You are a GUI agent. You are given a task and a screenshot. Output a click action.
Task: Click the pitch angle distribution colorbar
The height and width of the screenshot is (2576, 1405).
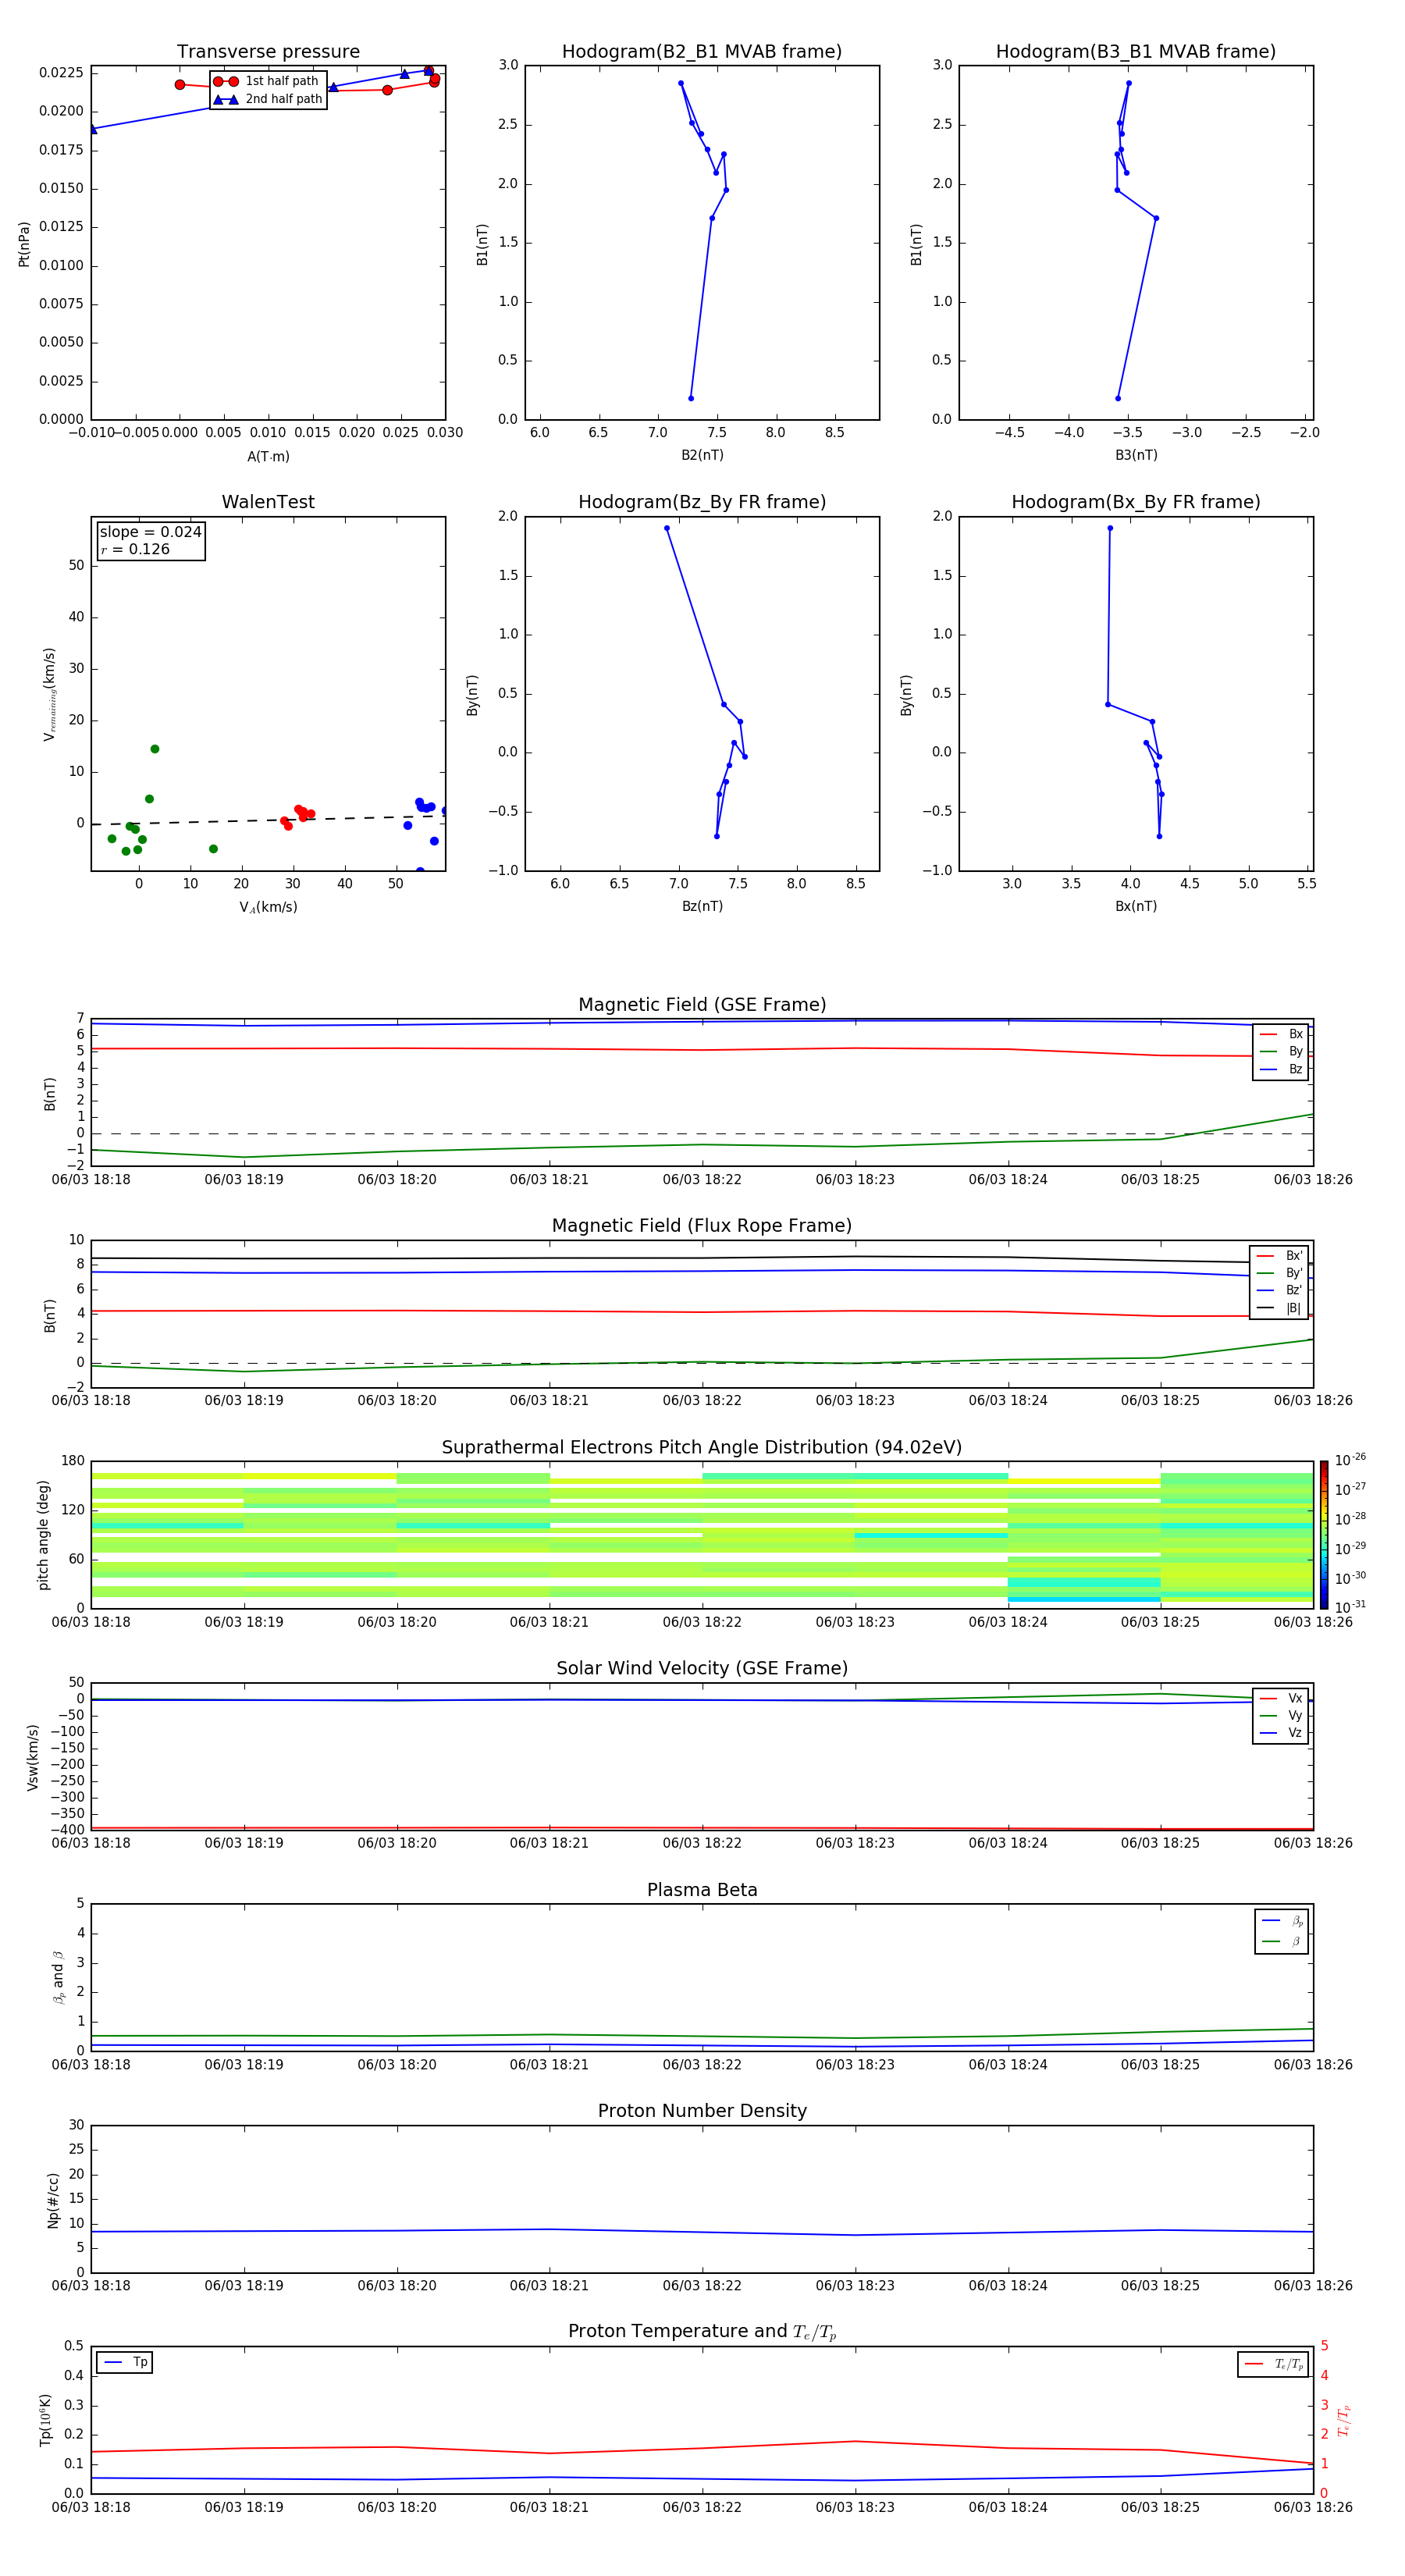click(x=1324, y=1535)
